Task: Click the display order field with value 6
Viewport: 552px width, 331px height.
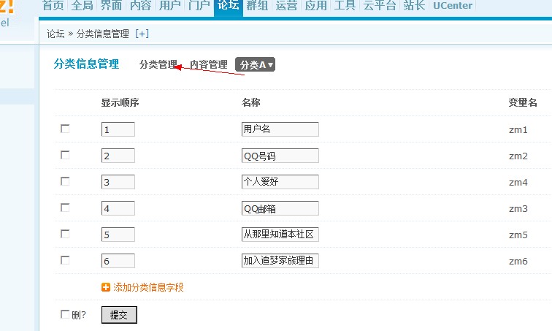Action: [118, 261]
